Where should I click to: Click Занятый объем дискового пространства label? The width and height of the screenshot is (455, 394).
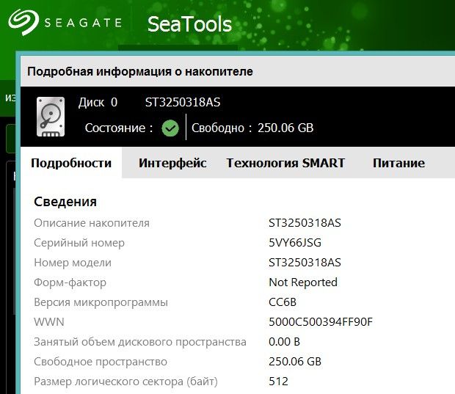click(140, 342)
